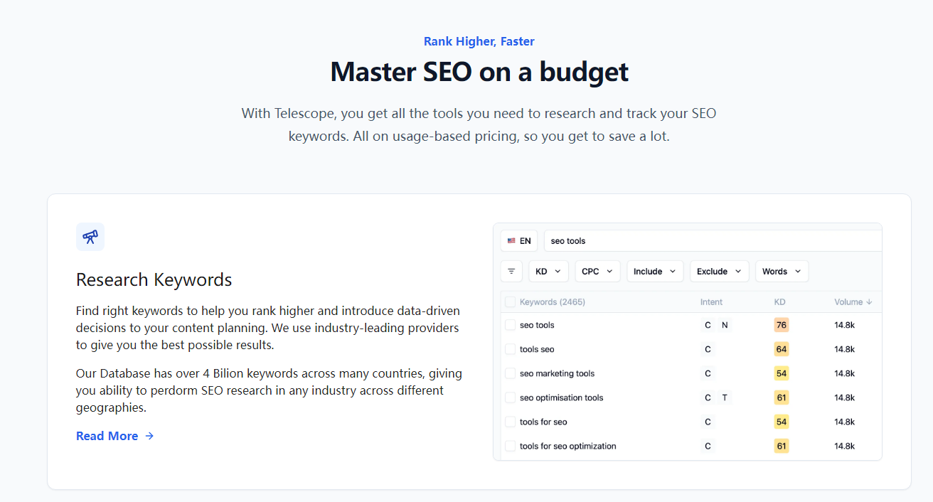Click the Volume column sort arrow

(869, 302)
